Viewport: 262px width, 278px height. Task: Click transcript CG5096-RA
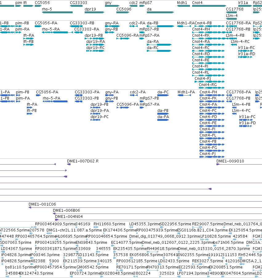pos(127,35)
